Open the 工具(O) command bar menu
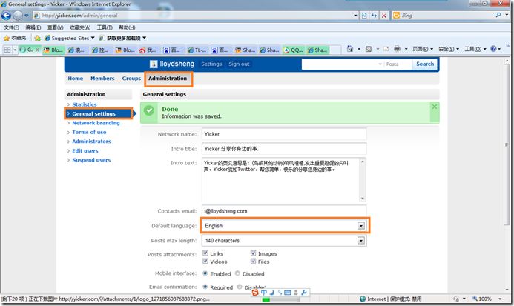This screenshot has height=306, width=514. 475,49
